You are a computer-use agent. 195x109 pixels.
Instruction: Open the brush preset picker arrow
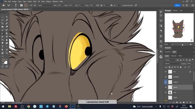[x=18, y=5]
